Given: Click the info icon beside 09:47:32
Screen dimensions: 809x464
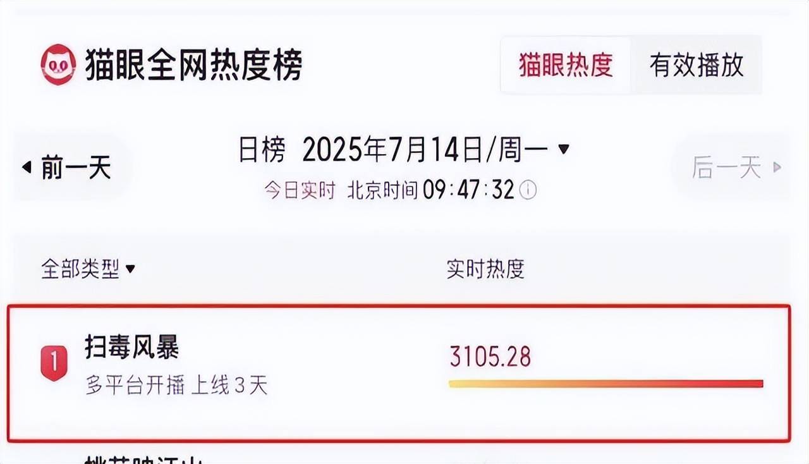Looking at the screenshot, I should 528,190.
